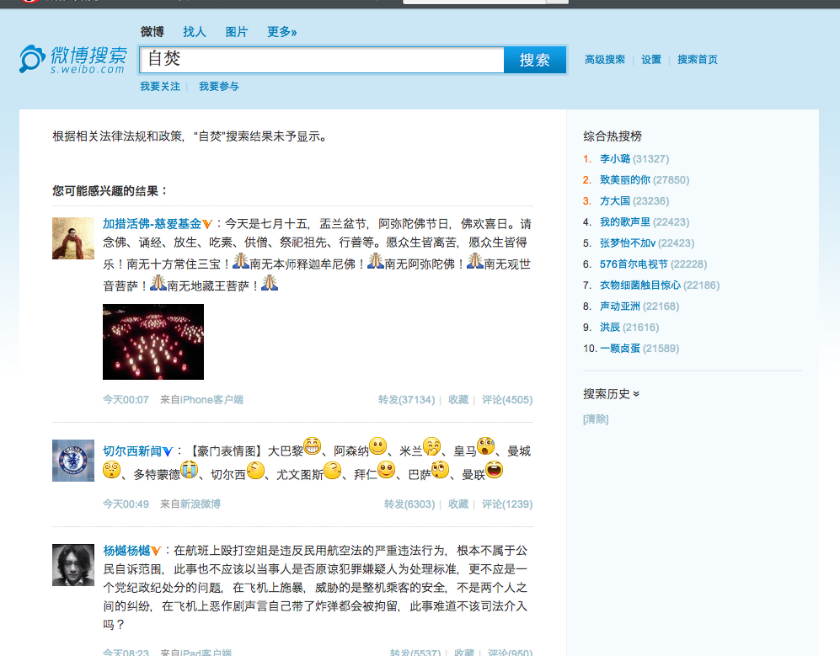The height and width of the screenshot is (656, 840).
Task: Collapse 搜索历史 using its chevron
Action: point(634,392)
